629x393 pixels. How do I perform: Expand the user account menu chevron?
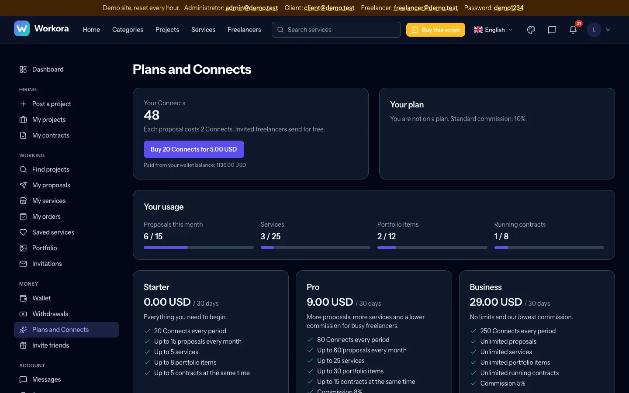coord(608,30)
